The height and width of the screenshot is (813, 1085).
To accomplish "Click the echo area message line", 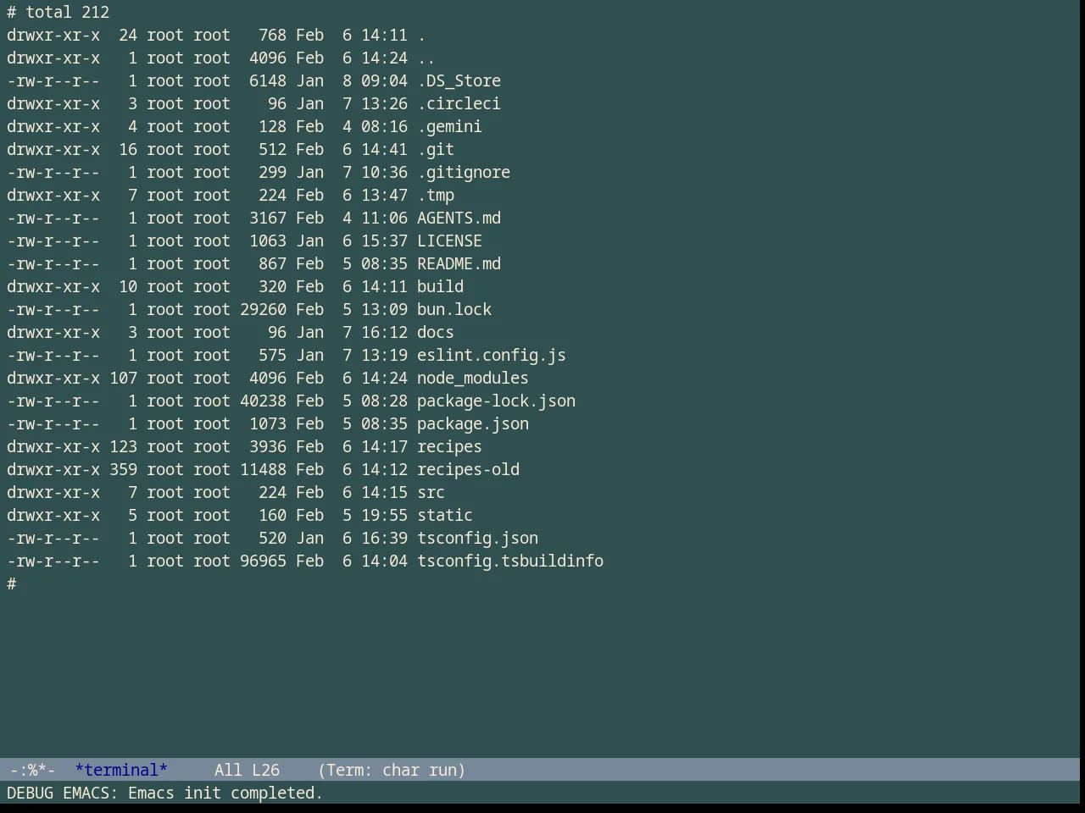I will [x=165, y=793].
